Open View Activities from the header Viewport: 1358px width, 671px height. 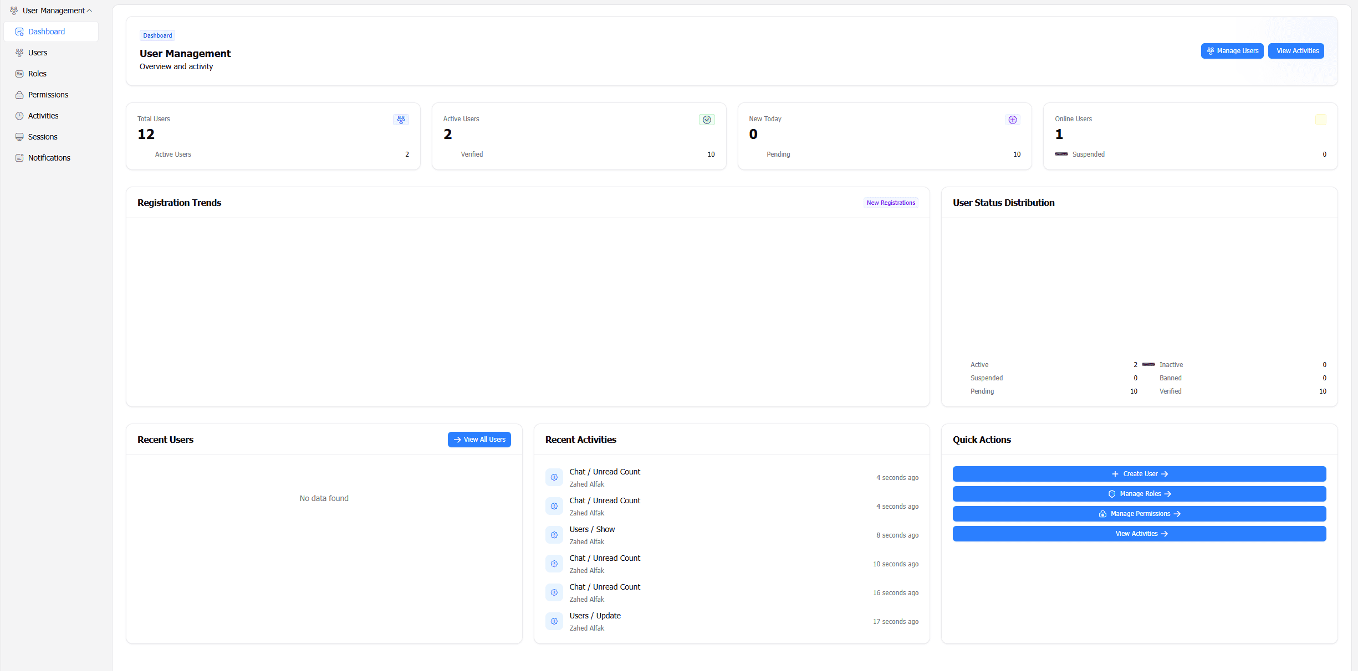[1296, 50]
